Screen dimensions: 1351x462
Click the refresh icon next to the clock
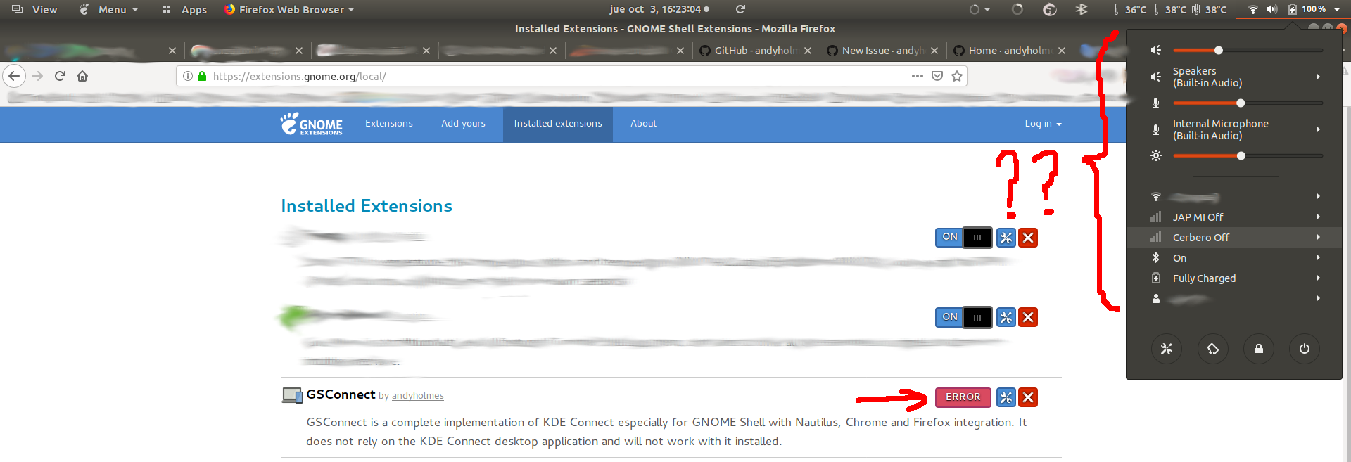[x=740, y=9]
